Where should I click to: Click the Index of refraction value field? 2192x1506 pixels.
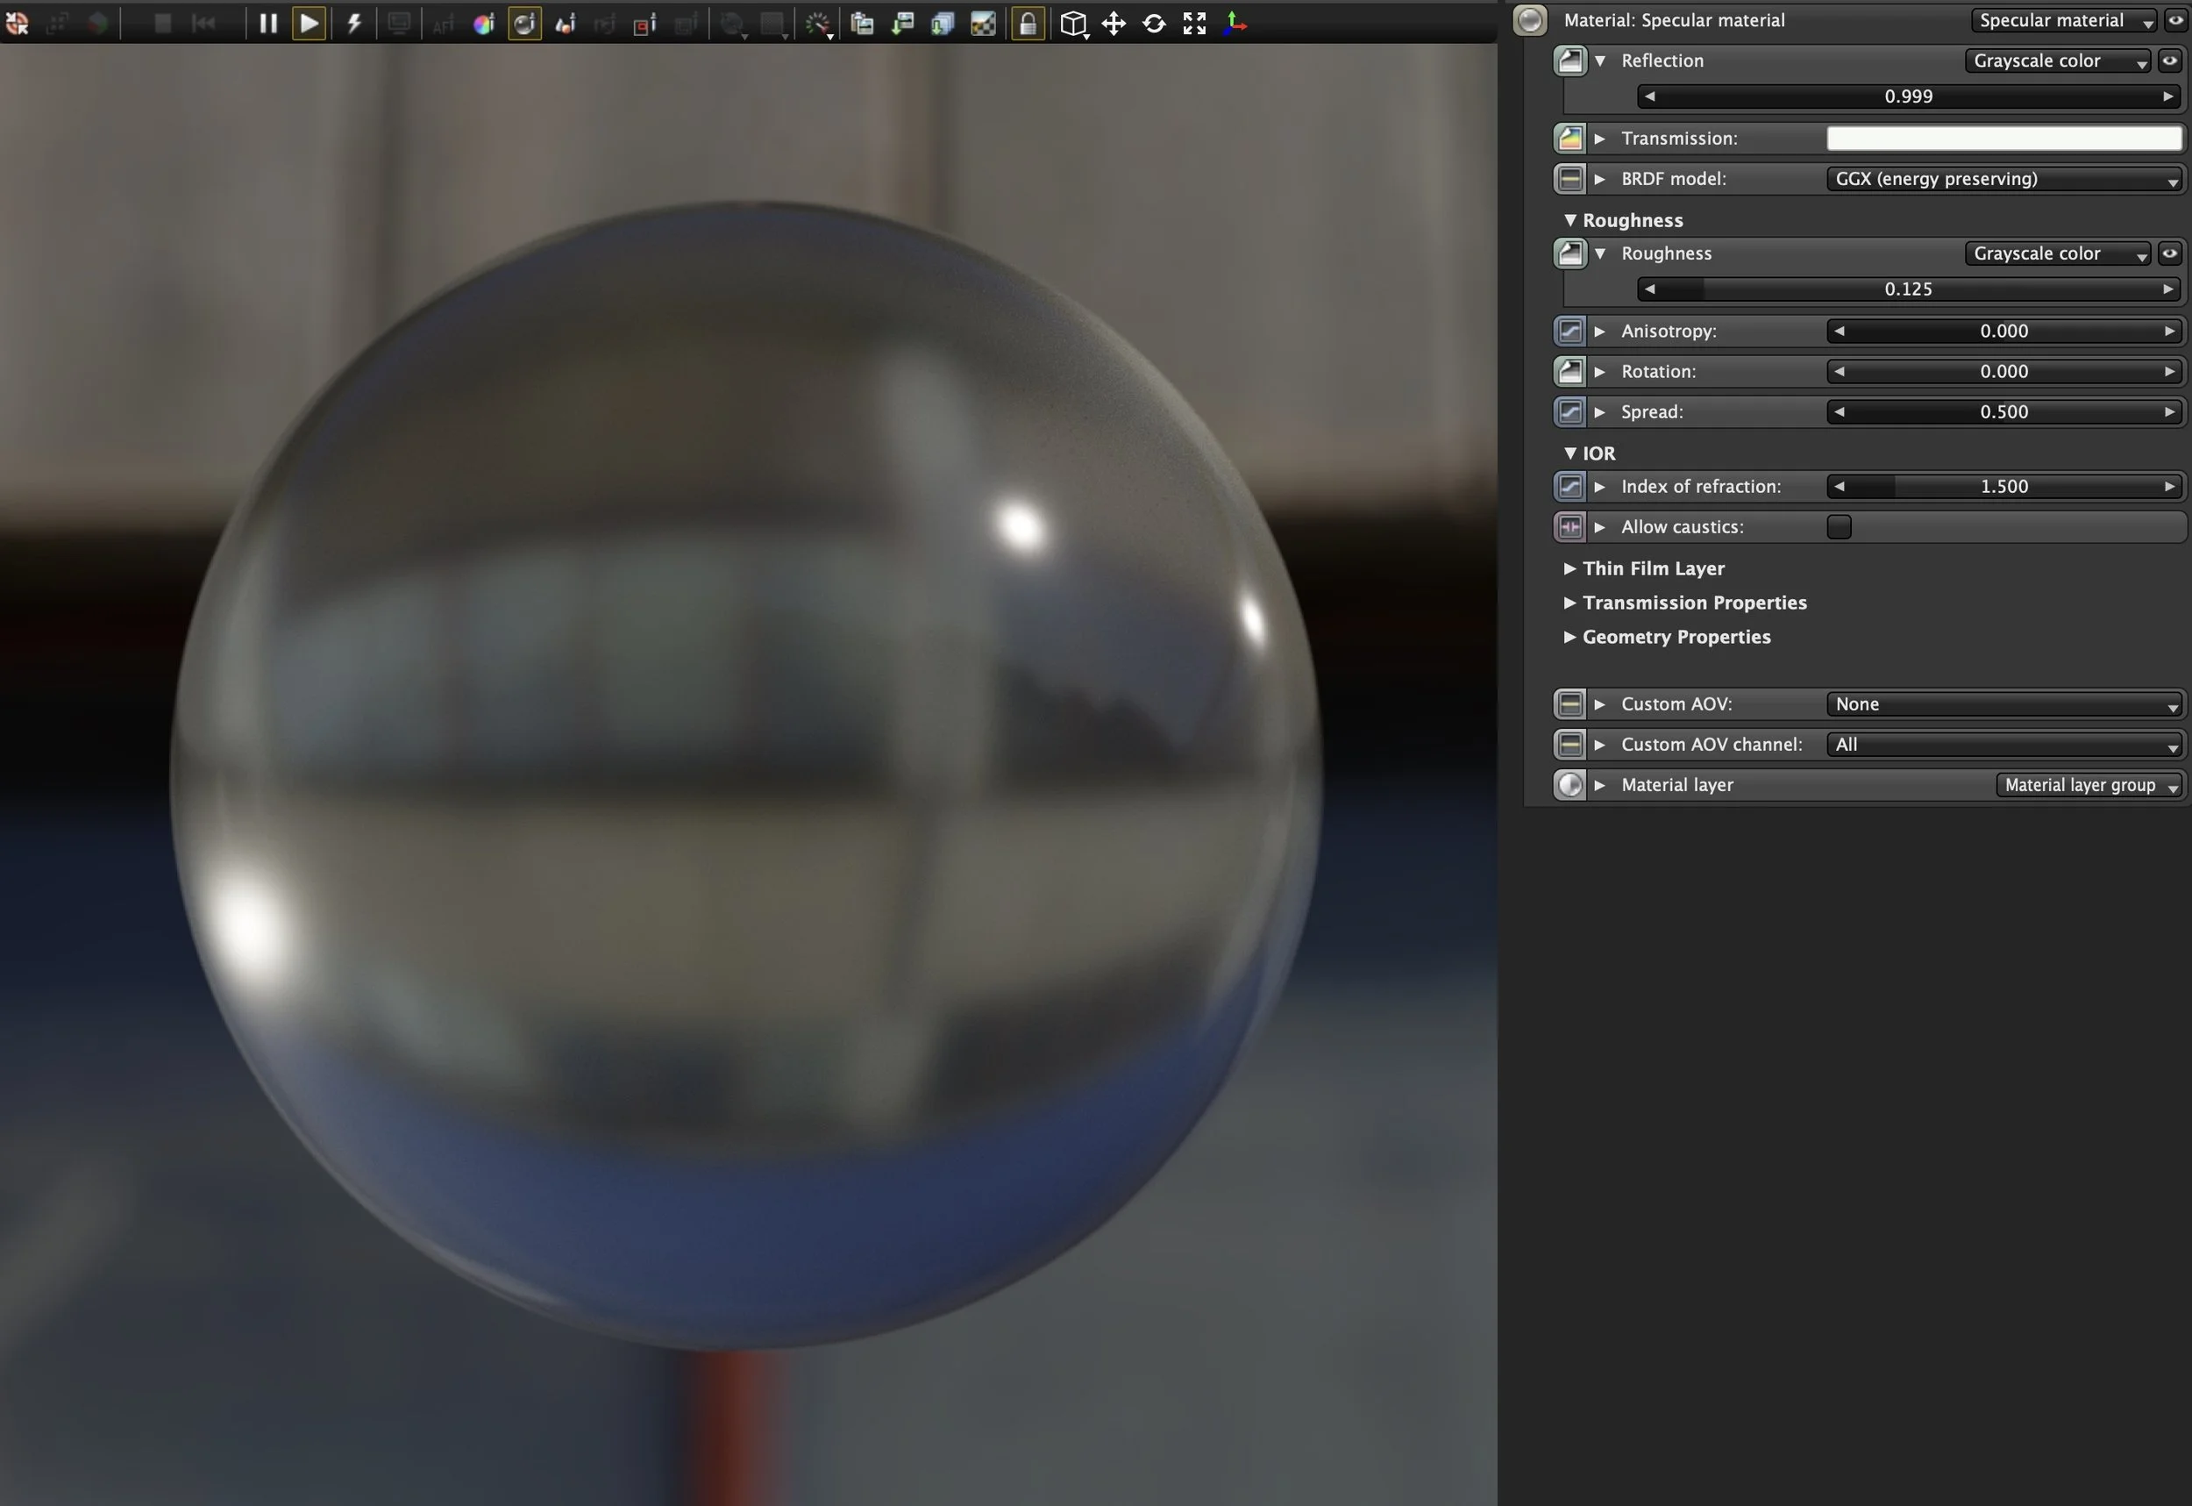[x=2003, y=487]
